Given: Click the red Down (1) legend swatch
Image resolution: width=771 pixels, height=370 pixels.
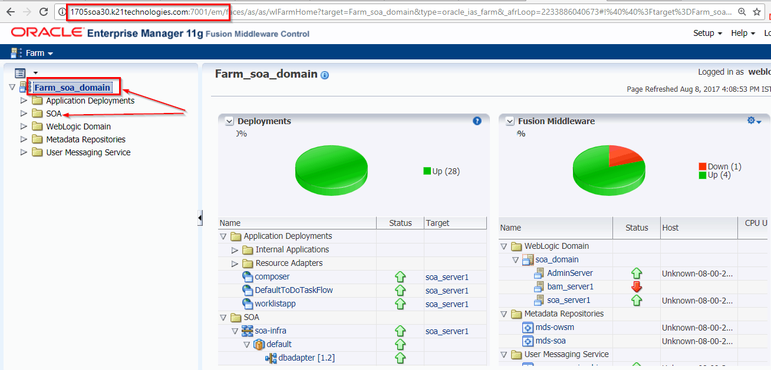Looking at the screenshot, I should tap(703, 166).
